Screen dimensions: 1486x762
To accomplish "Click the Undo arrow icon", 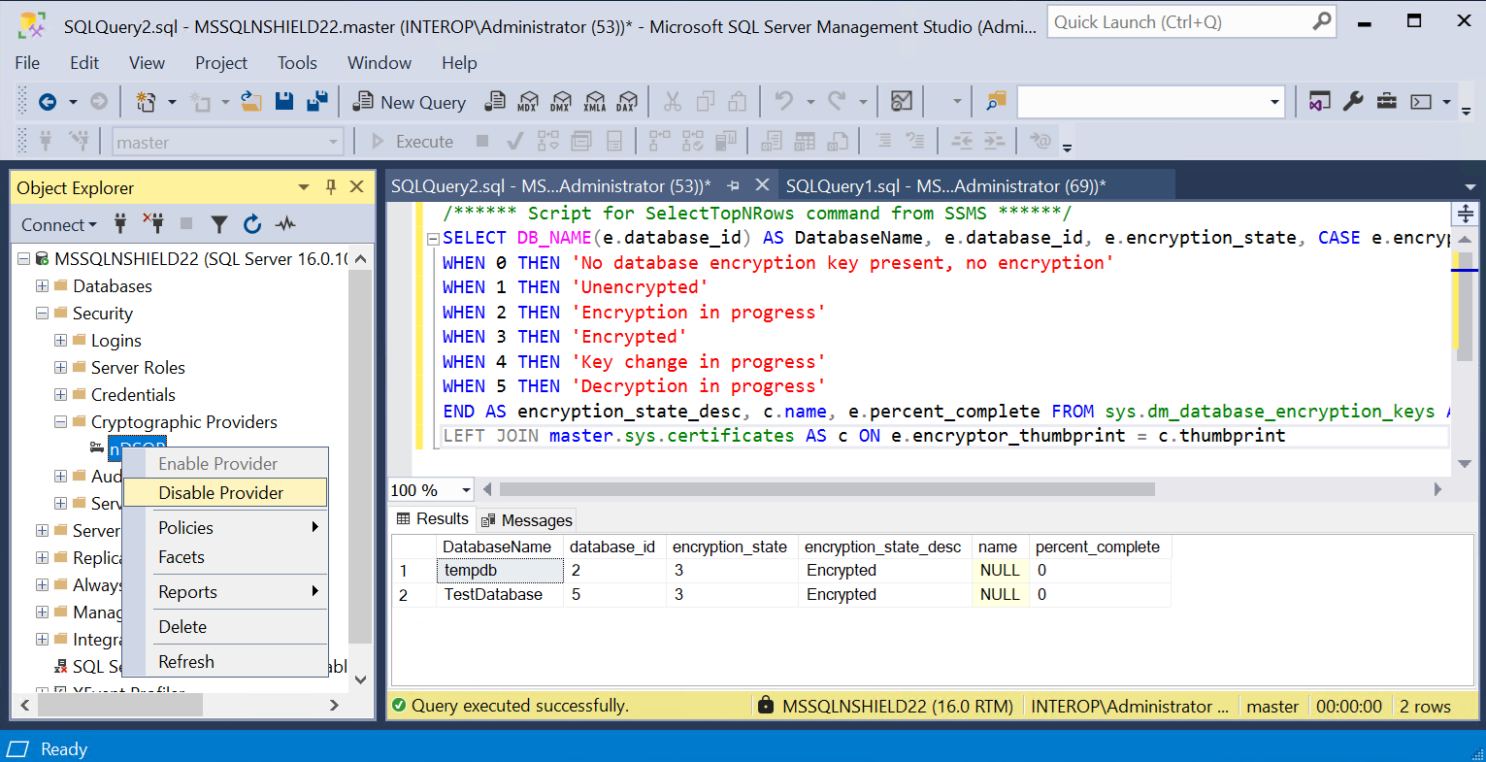I will click(783, 101).
